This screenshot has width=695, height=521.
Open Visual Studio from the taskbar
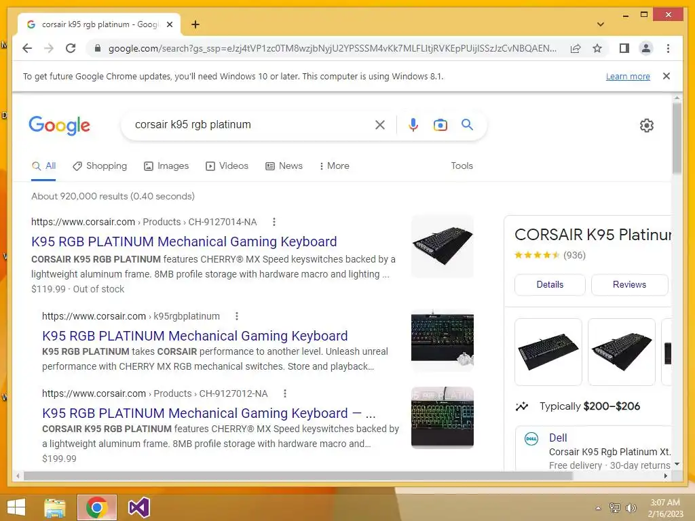(x=138, y=507)
